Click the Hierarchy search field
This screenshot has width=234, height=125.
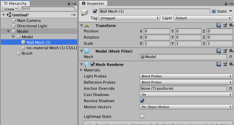click(x=48, y=9)
